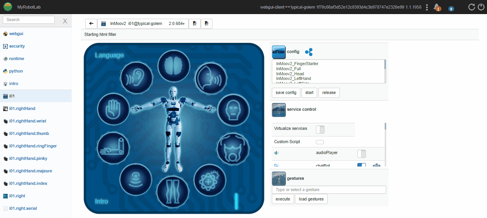The height and width of the screenshot is (218, 487).
Task: Click the robot head icon
Action: [233, 109]
